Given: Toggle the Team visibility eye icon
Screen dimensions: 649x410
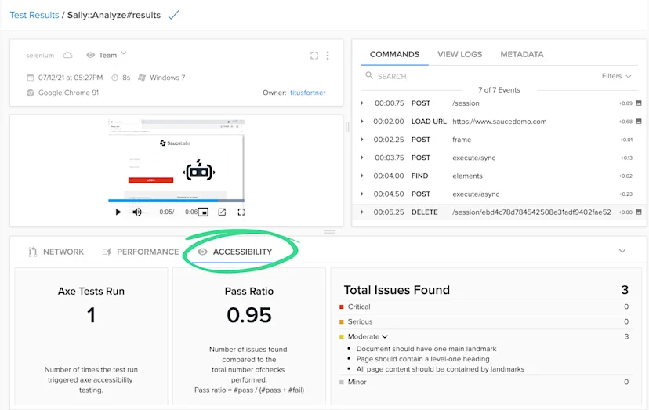Looking at the screenshot, I should click(x=91, y=55).
